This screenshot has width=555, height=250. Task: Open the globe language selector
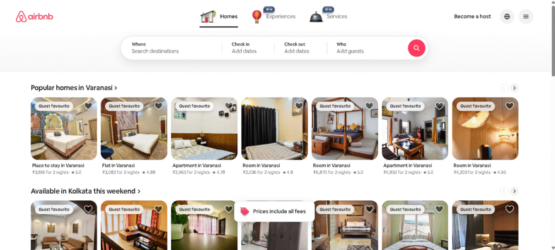[507, 17]
